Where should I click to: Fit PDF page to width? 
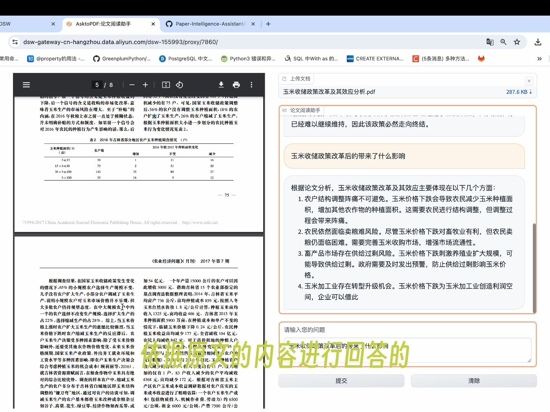click(166, 85)
